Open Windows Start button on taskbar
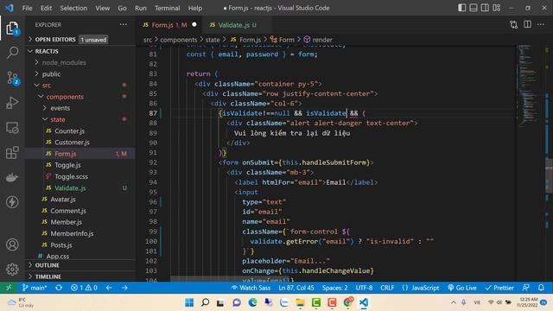This screenshot has height=311, width=553. [x=189, y=302]
